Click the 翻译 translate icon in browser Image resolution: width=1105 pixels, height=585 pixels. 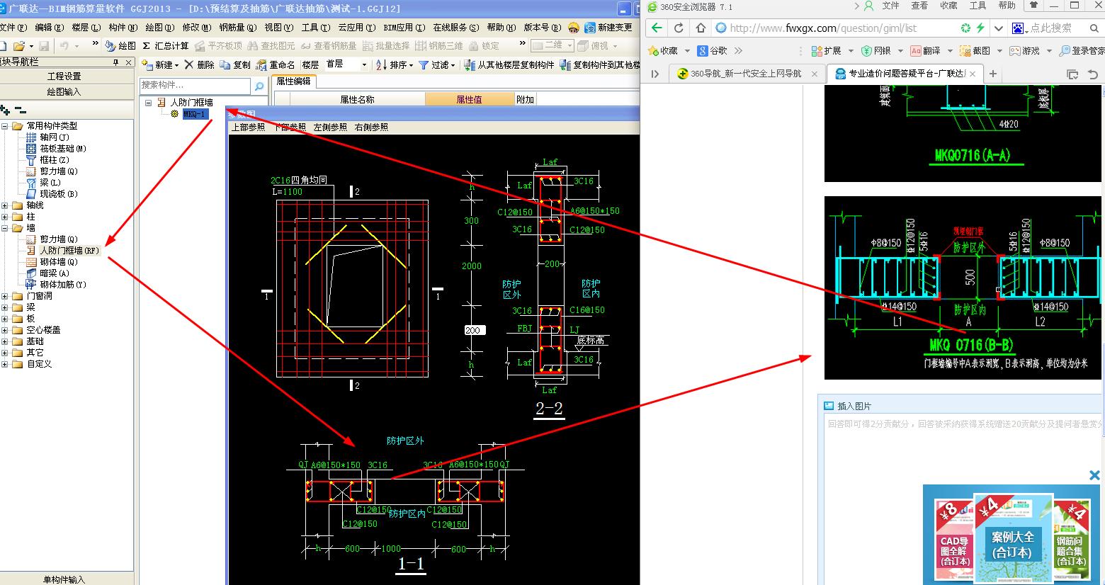click(916, 51)
